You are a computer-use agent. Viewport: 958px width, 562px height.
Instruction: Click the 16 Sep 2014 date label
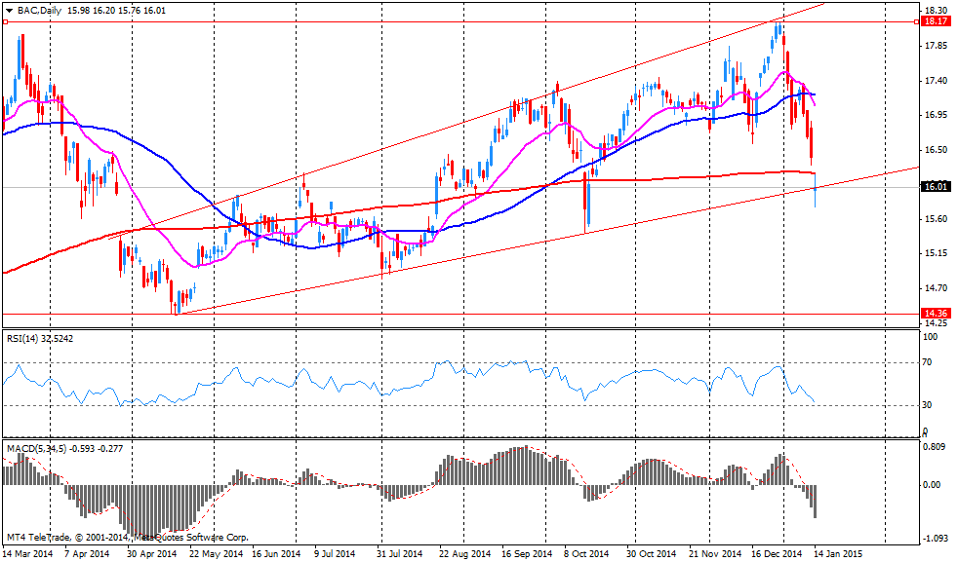(527, 553)
